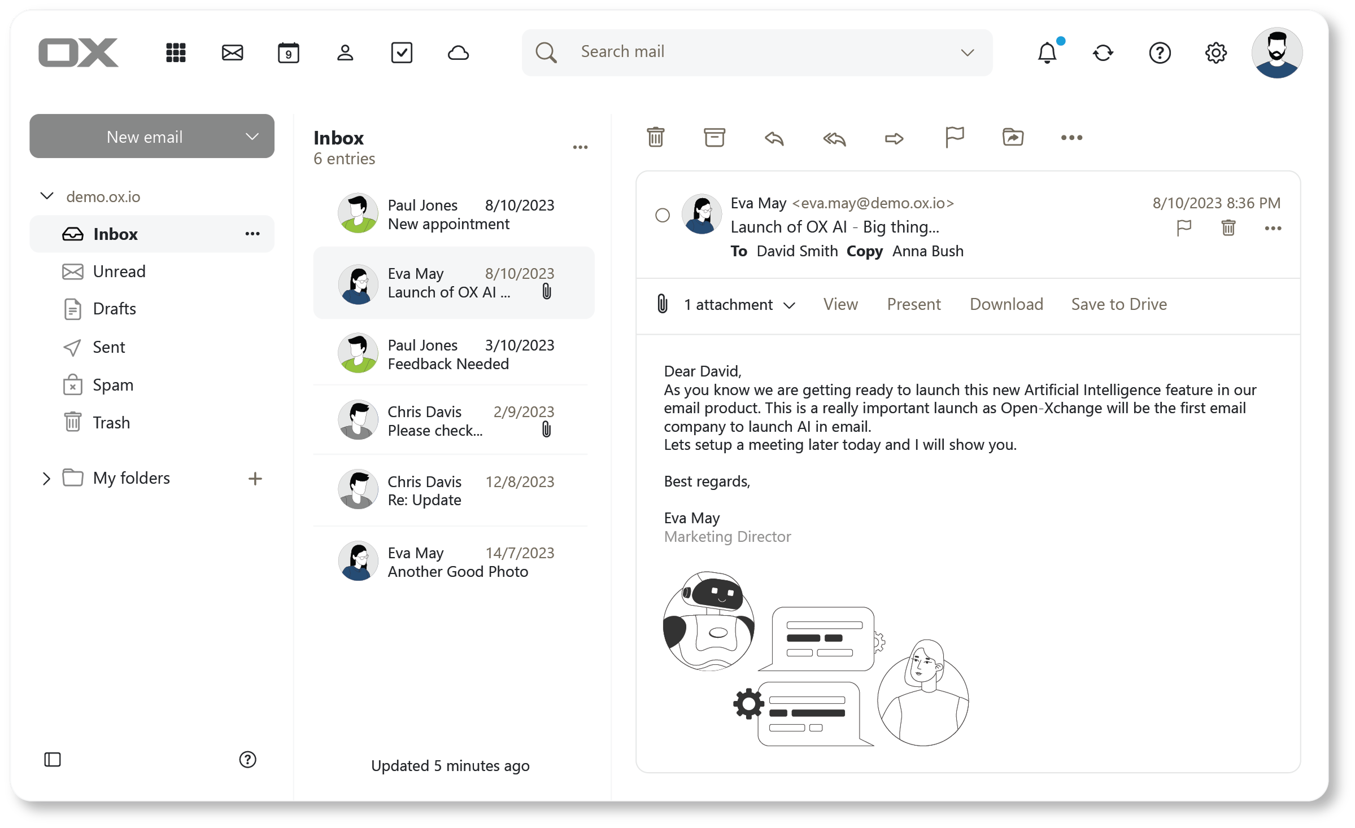Open Eva May Another Good Photo email
Image resolution: width=1355 pixels, height=828 pixels.
454,562
